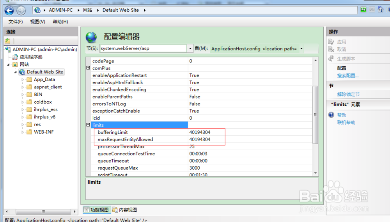Expand the App_Data folder node
The image size is (390, 222).
tap(23, 79)
